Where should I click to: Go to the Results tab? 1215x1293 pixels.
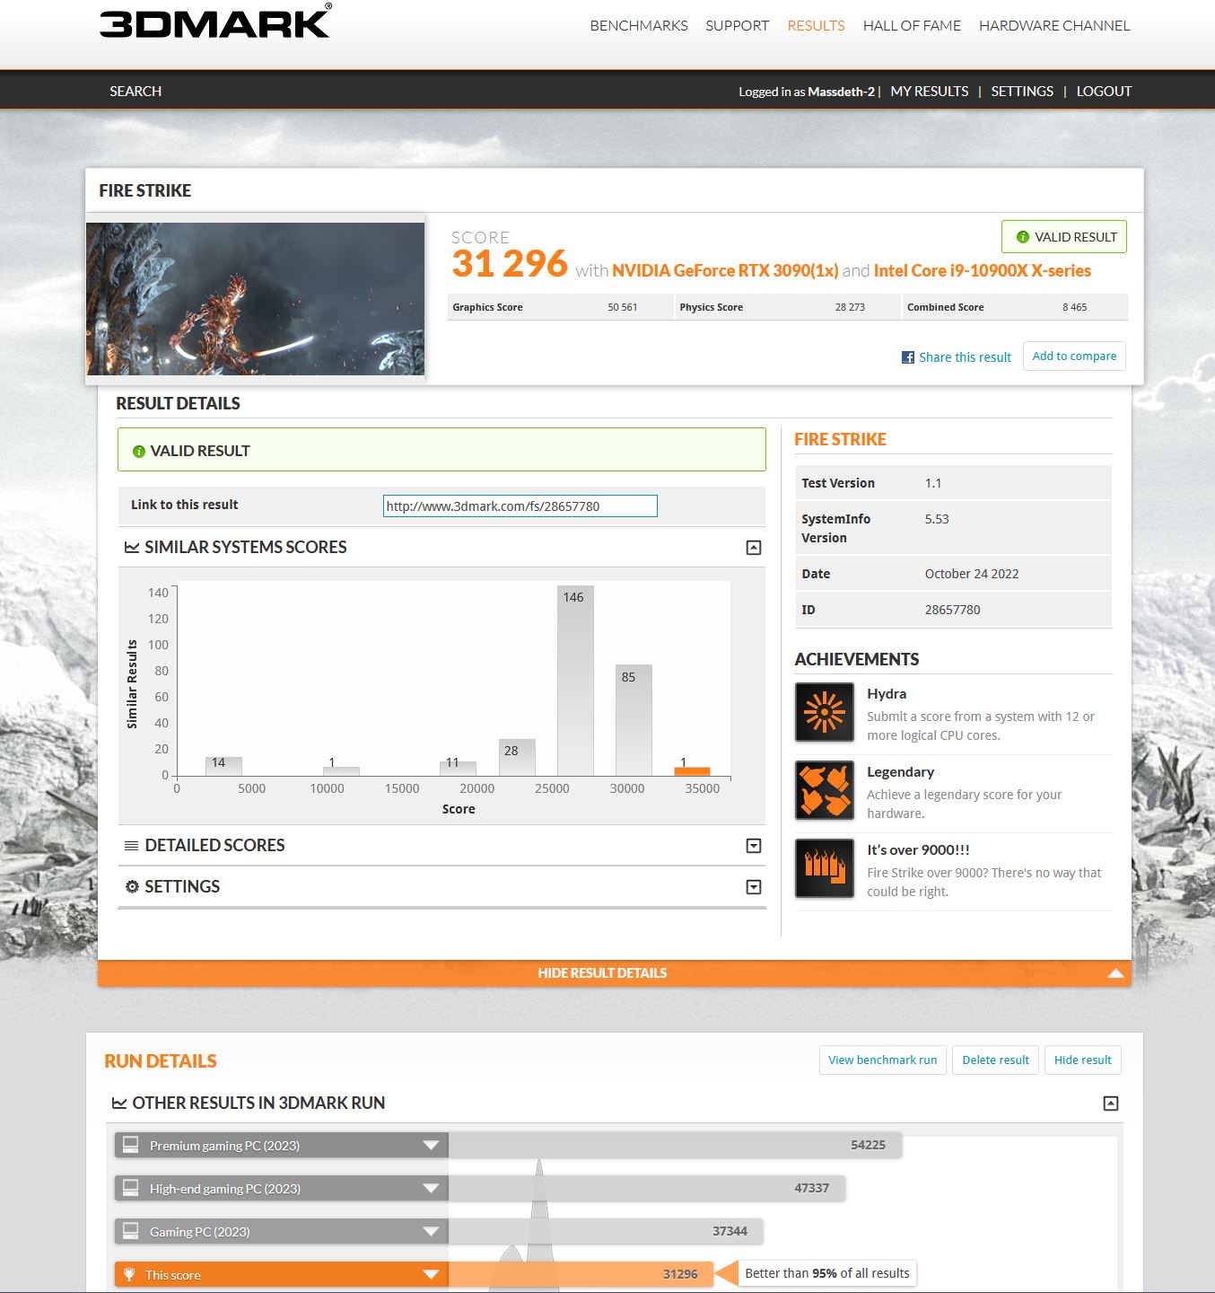(816, 26)
